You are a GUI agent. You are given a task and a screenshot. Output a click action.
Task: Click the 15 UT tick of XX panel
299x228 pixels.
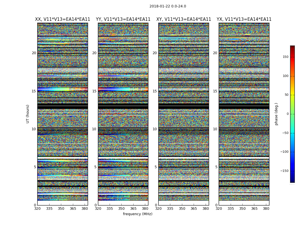(x=34, y=91)
